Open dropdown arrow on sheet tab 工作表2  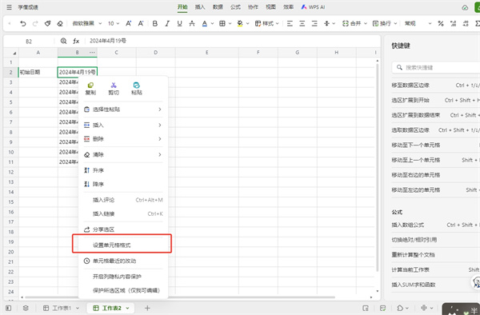(128, 309)
